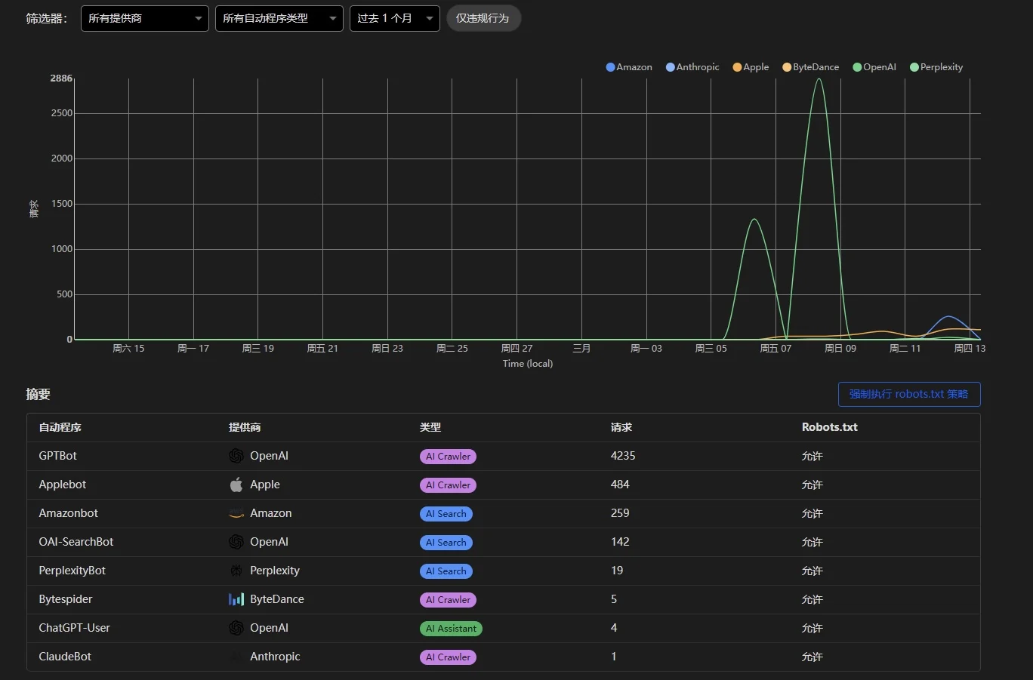The height and width of the screenshot is (680, 1033).
Task: Open the 所有提供商 provider dropdown
Action: point(145,18)
